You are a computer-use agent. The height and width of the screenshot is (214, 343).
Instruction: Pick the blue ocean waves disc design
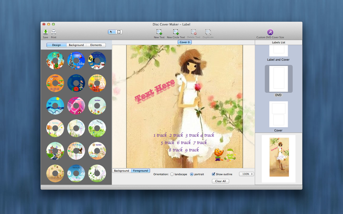pos(55,106)
